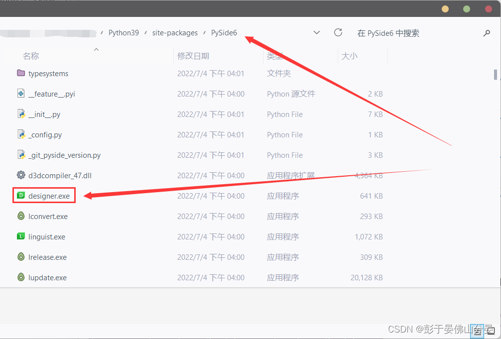Click the linguist.exe green icon
This screenshot has height=339, width=501.
[21, 236]
